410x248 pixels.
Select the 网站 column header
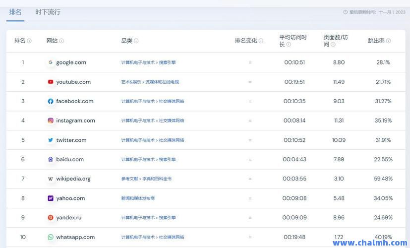pyautogui.click(x=52, y=41)
